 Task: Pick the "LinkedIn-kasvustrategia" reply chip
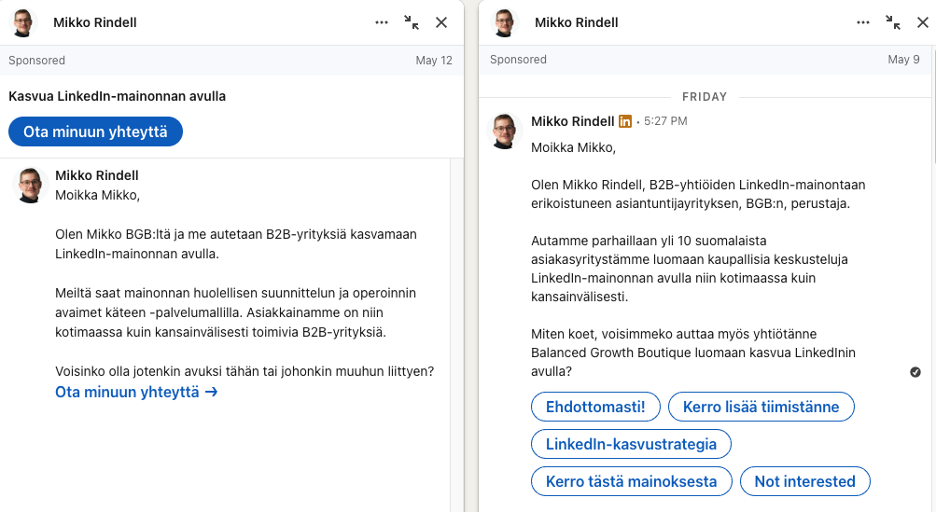coord(631,444)
